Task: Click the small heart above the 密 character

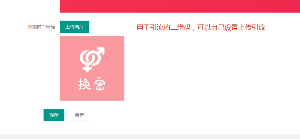Action: tap(99, 78)
